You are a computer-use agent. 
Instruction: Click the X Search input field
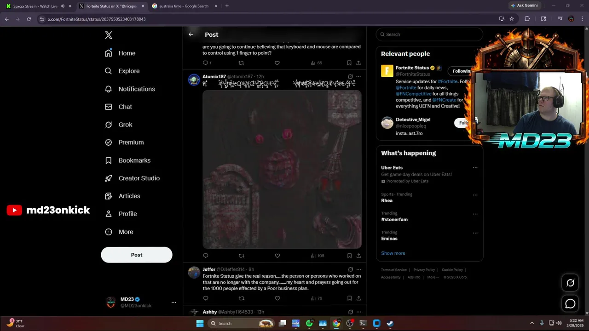tap(429, 34)
